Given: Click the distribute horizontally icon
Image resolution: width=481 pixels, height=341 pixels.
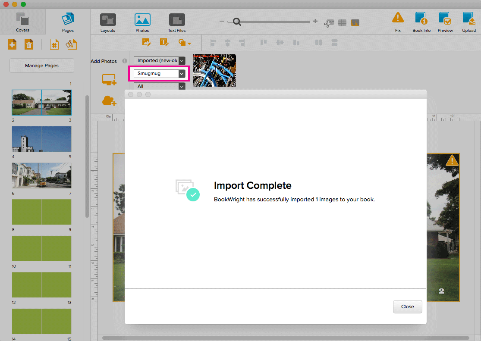Looking at the screenshot, I should pos(319,42).
